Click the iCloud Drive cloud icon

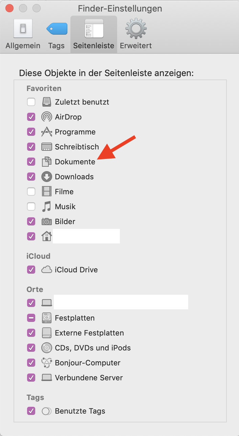tap(47, 270)
